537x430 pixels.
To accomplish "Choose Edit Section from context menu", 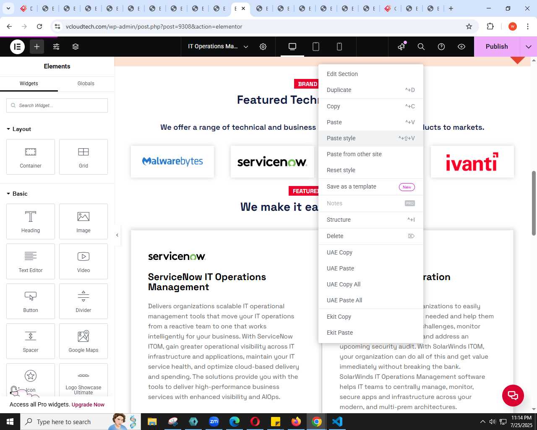I will click(x=371, y=74).
